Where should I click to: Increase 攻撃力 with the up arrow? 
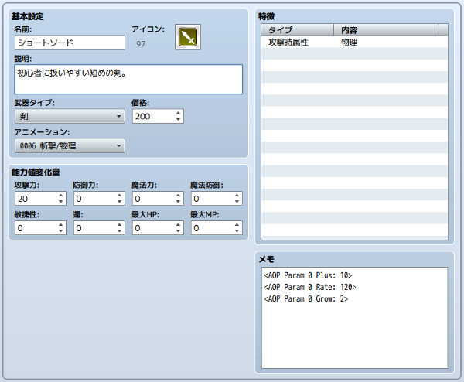coord(60,196)
